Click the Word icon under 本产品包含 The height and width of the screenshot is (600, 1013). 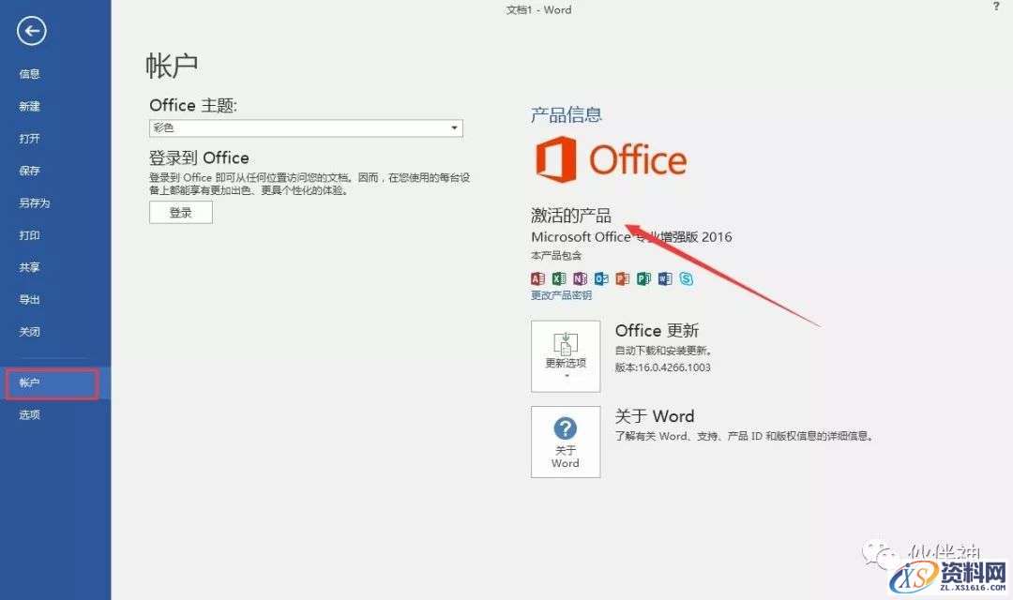[665, 278]
